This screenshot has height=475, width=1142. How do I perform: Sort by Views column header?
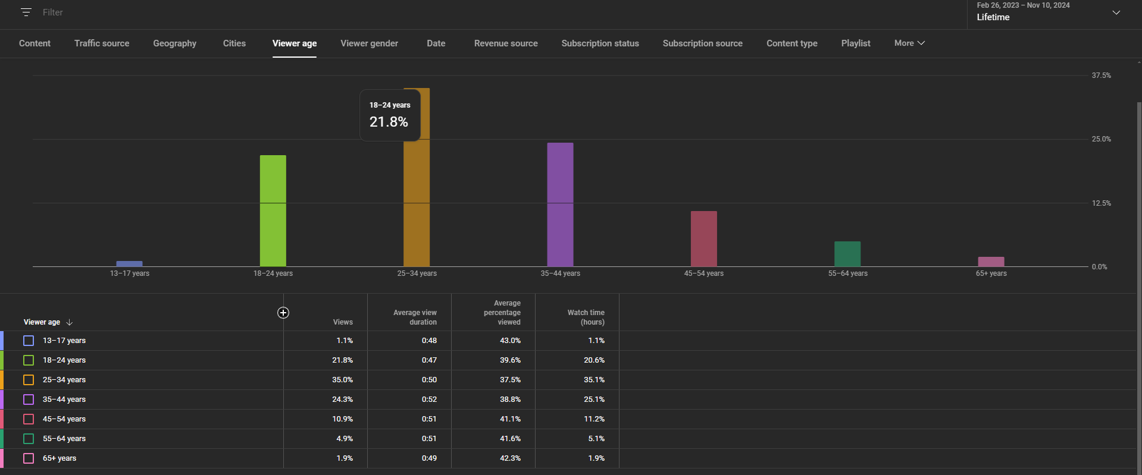click(x=343, y=322)
